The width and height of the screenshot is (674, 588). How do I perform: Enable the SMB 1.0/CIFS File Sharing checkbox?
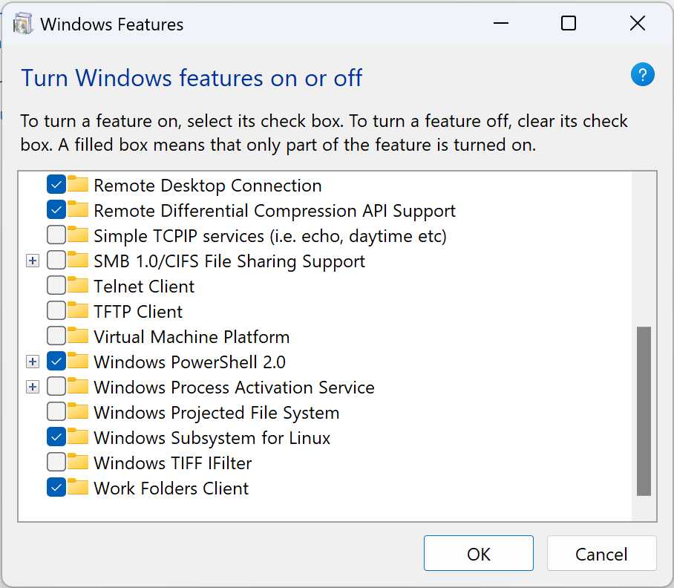point(55,261)
